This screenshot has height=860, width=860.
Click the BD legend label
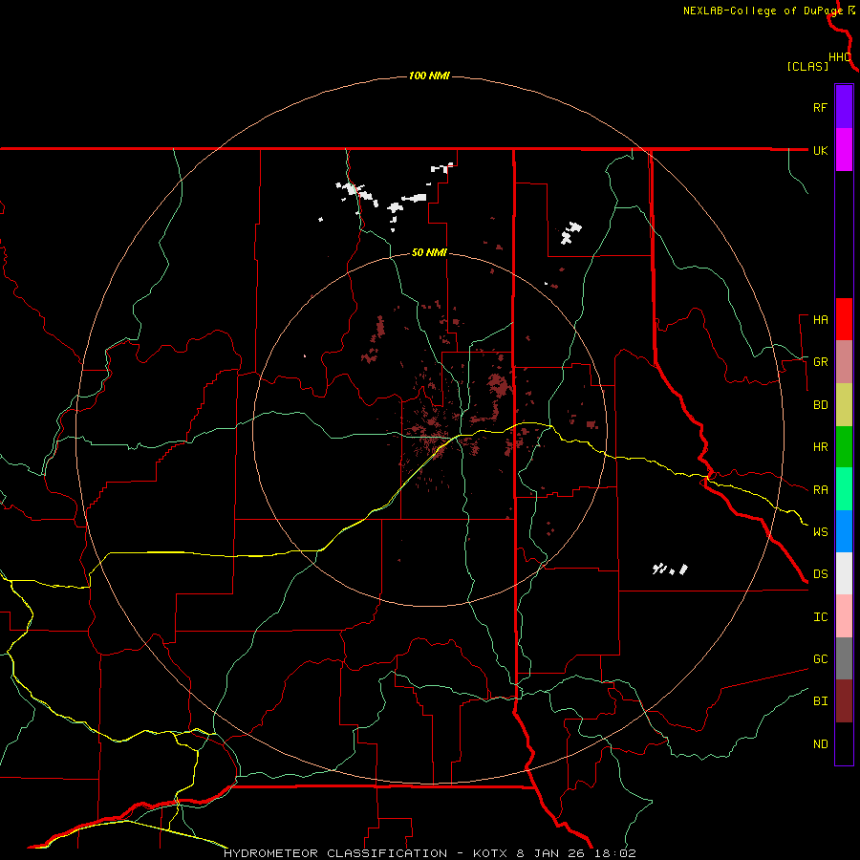click(x=820, y=405)
